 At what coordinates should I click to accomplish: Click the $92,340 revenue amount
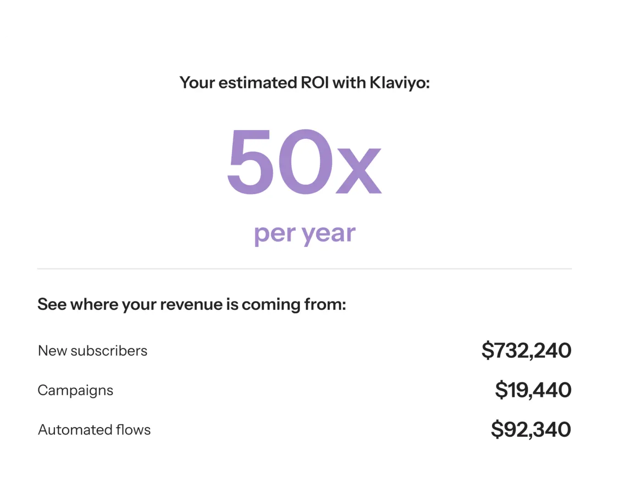pos(531,429)
